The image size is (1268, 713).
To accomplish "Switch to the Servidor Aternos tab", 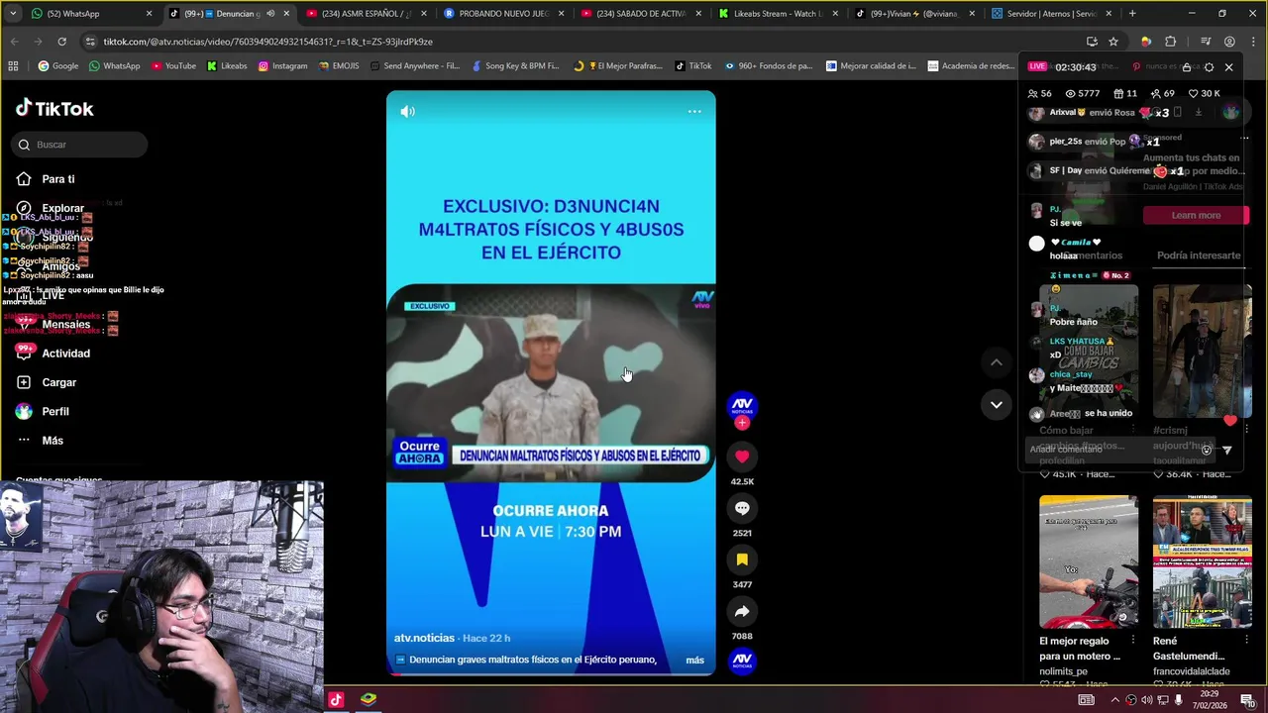I will 1052,14.
